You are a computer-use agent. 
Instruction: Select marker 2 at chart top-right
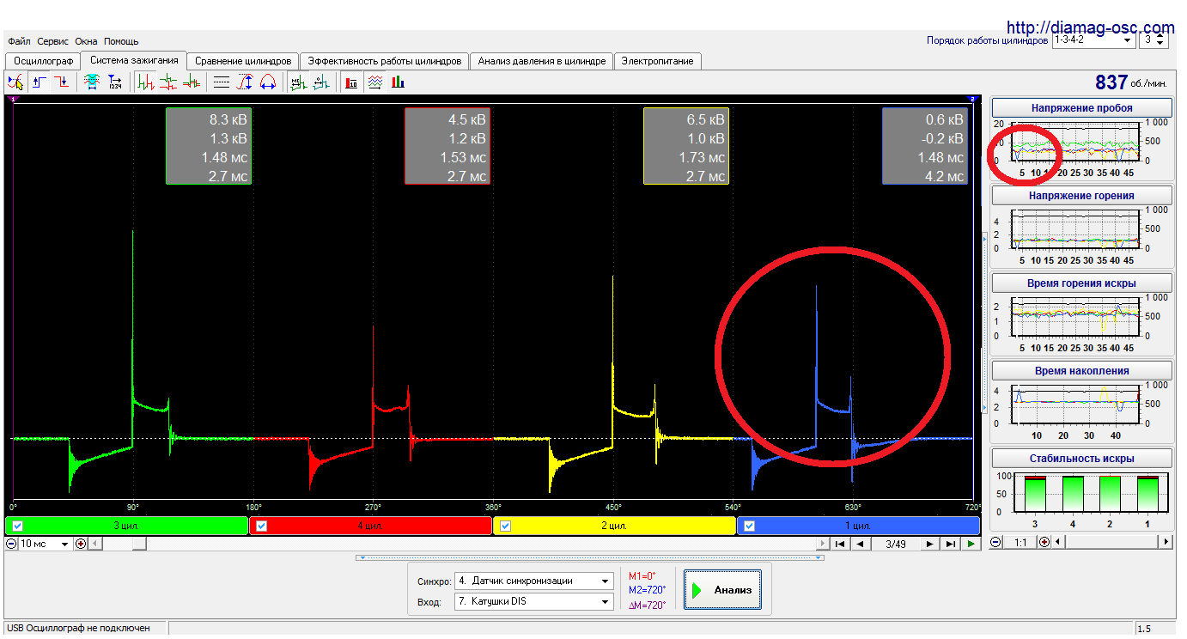tap(972, 100)
